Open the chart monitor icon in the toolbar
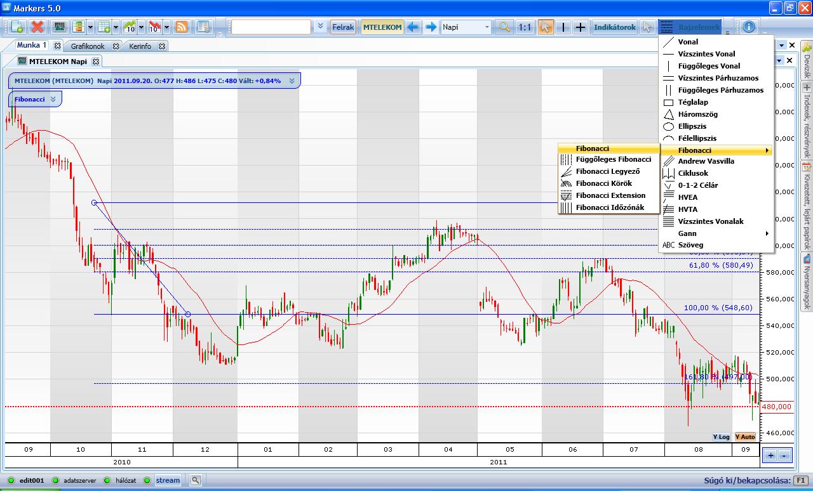The width and height of the screenshot is (813, 491). point(60,27)
